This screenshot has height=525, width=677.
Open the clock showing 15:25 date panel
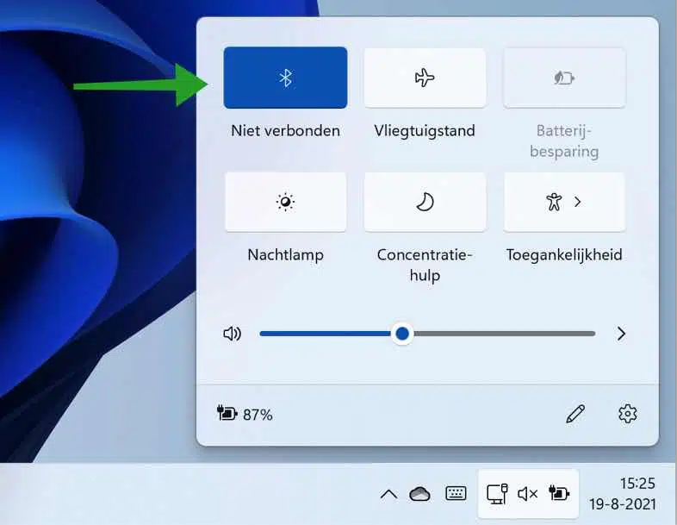623,493
